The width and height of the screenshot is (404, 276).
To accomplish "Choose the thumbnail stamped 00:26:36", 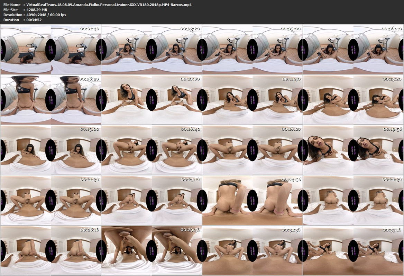I will point(353,200).
